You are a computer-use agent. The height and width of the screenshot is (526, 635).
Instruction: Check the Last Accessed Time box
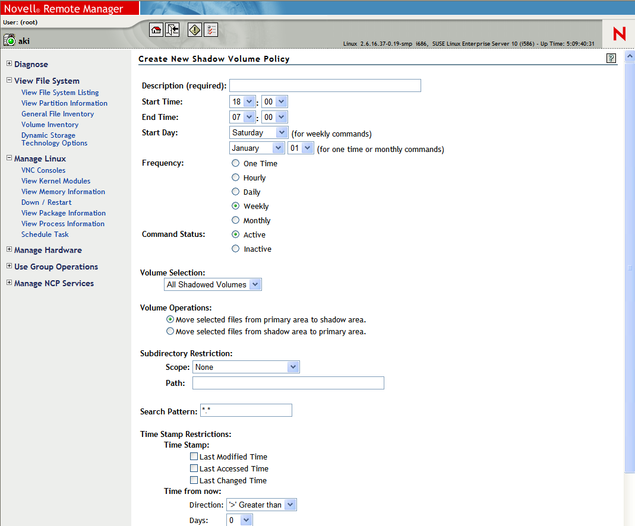pyautogui.click(x=194, y=468)
